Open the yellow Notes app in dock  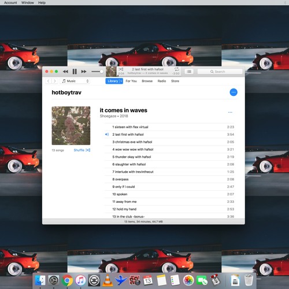161,280
